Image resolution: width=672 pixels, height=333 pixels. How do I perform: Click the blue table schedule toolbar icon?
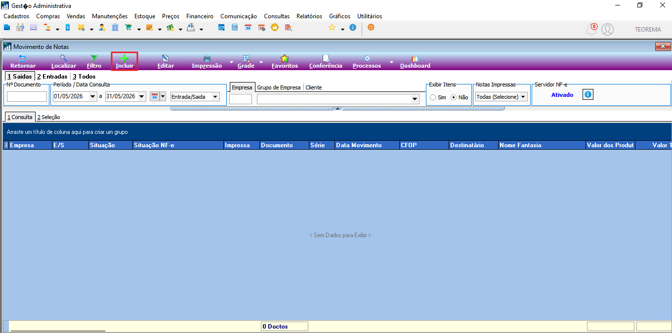(221, 28)
